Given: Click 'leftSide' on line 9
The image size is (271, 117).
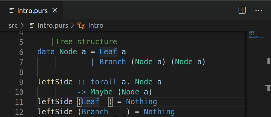Looking at the screenshot, I should [x=55, y=82].
